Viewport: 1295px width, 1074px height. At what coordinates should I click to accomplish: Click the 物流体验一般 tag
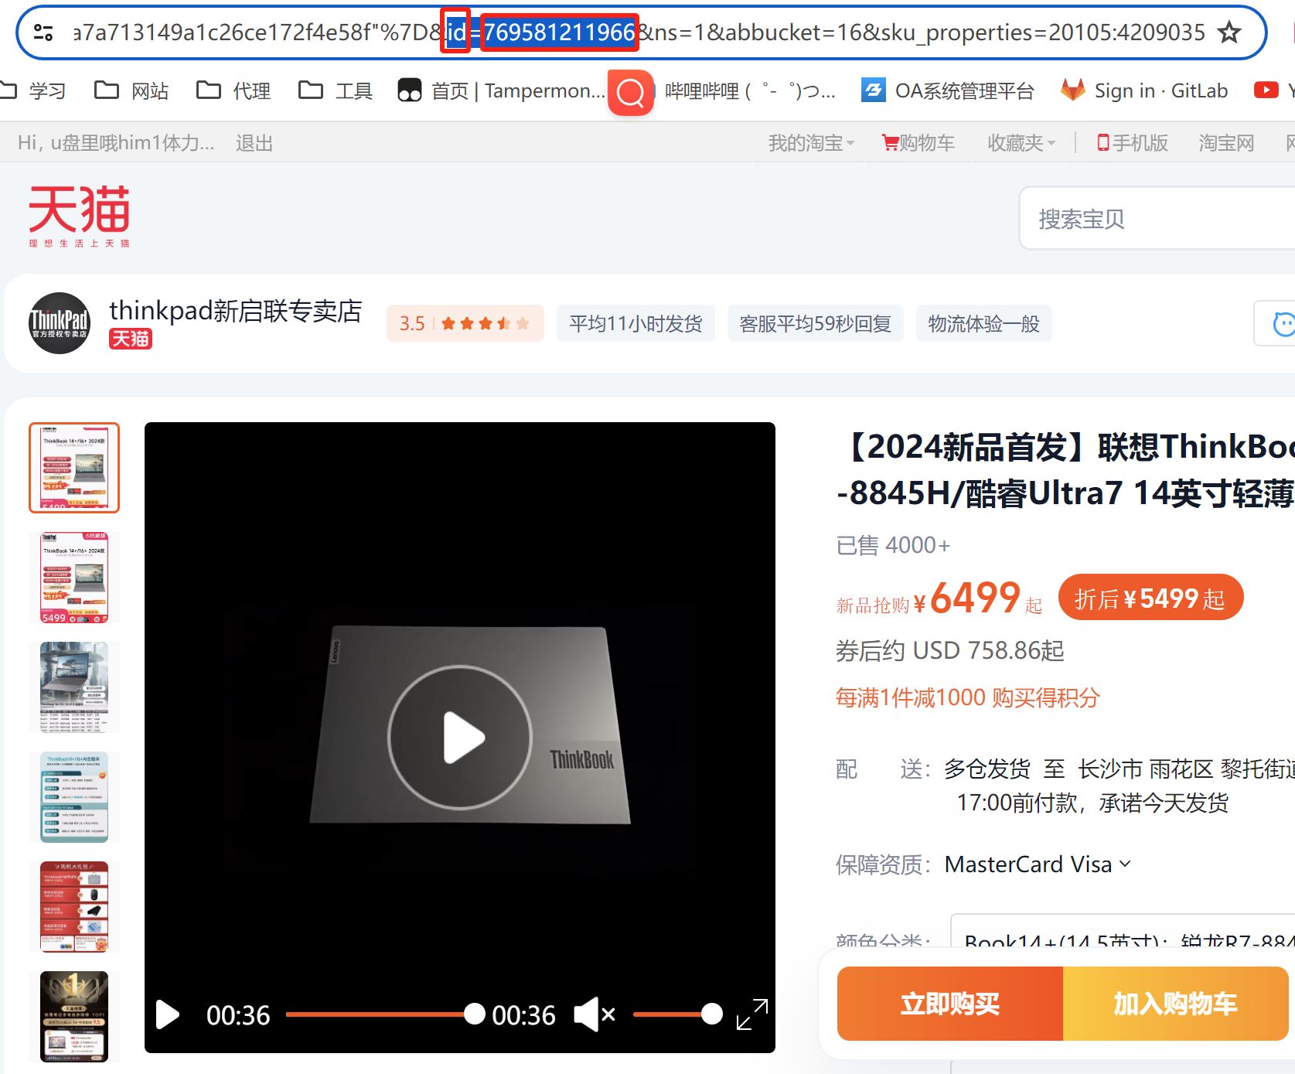983,323
